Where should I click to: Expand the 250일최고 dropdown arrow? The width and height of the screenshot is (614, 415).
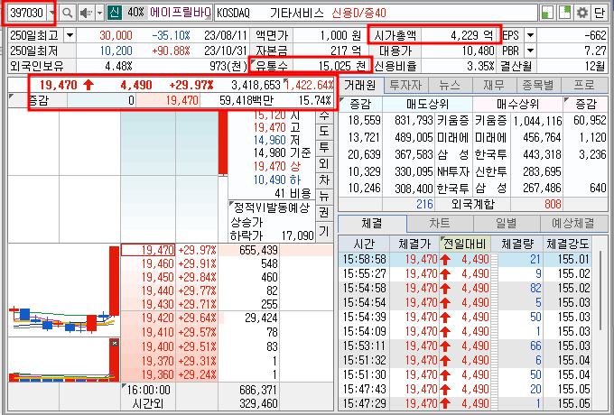(x=70, y=35)
